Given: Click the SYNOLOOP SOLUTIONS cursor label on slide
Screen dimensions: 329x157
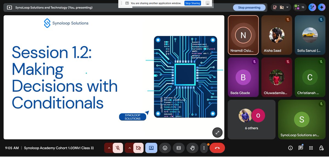Looking at the screenshot, I should point(133,117).
